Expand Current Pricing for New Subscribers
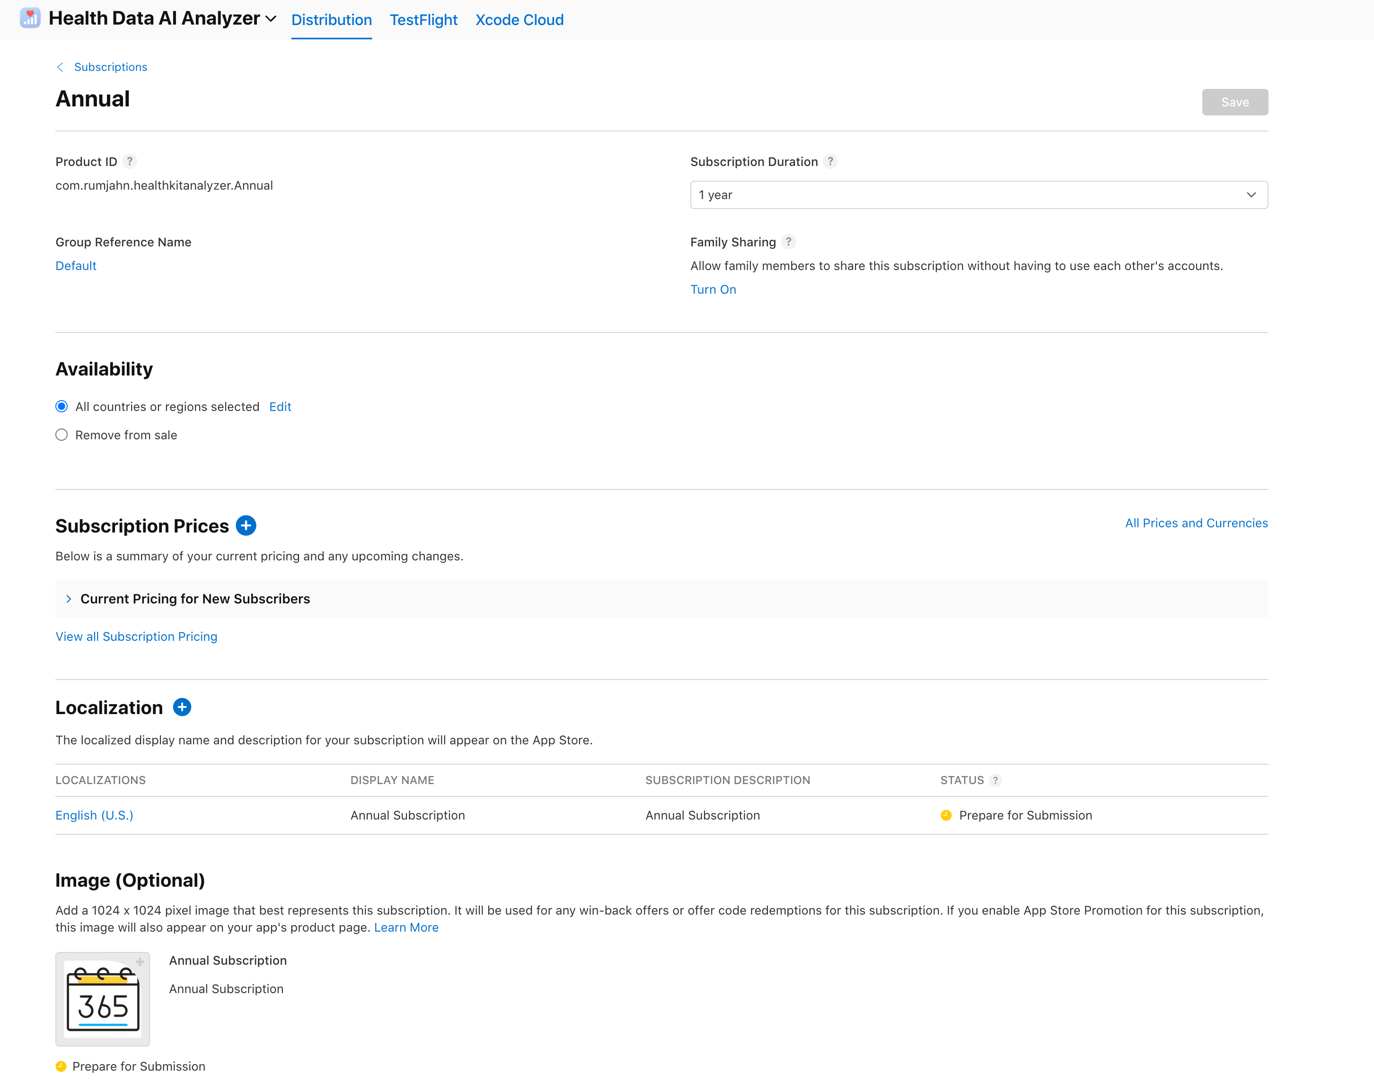 click(x=194, y=599)
